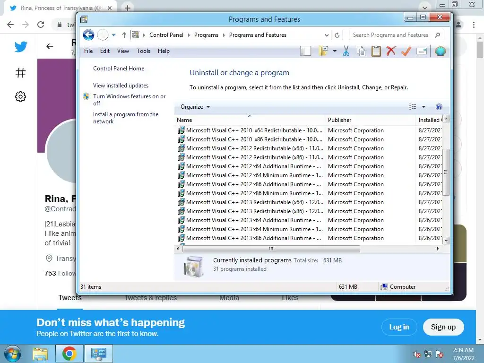Viewport: 484px width, 363px height.
Task: Click the Windows Start orb
Action: [x=12, y=354]
